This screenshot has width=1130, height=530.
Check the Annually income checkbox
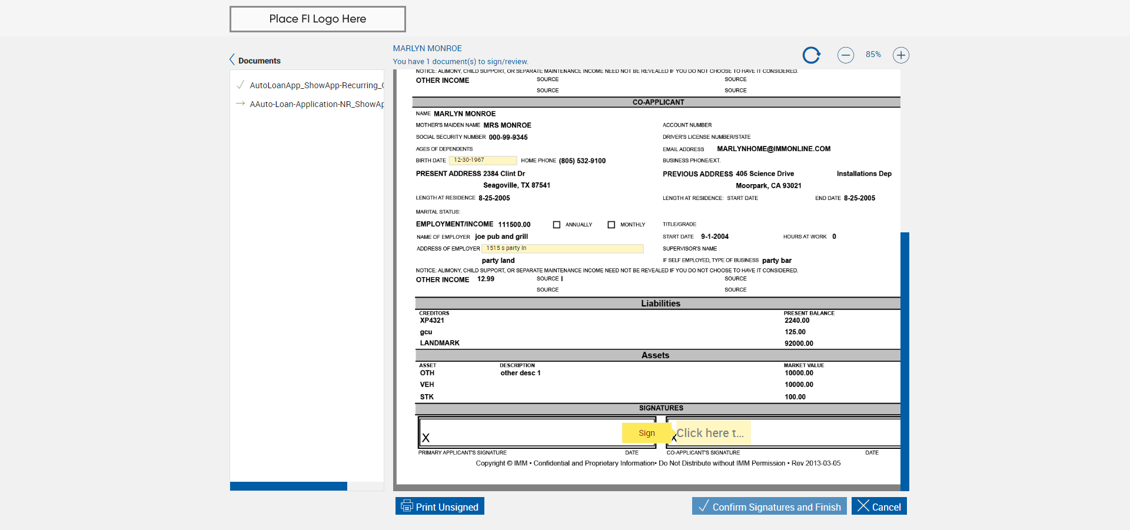557,225
